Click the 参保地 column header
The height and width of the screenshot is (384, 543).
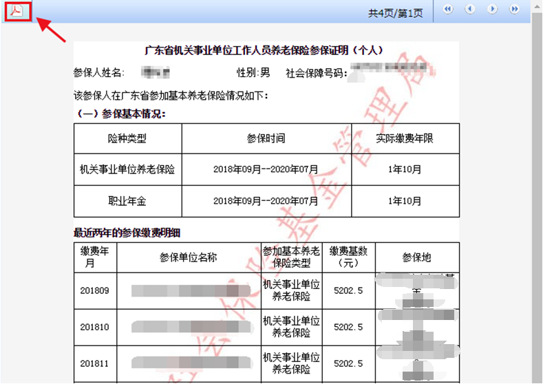(x=416, y=257)
